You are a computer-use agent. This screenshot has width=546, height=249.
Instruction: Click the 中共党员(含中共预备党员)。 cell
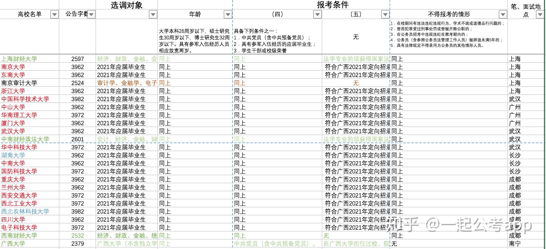[277, 244]
